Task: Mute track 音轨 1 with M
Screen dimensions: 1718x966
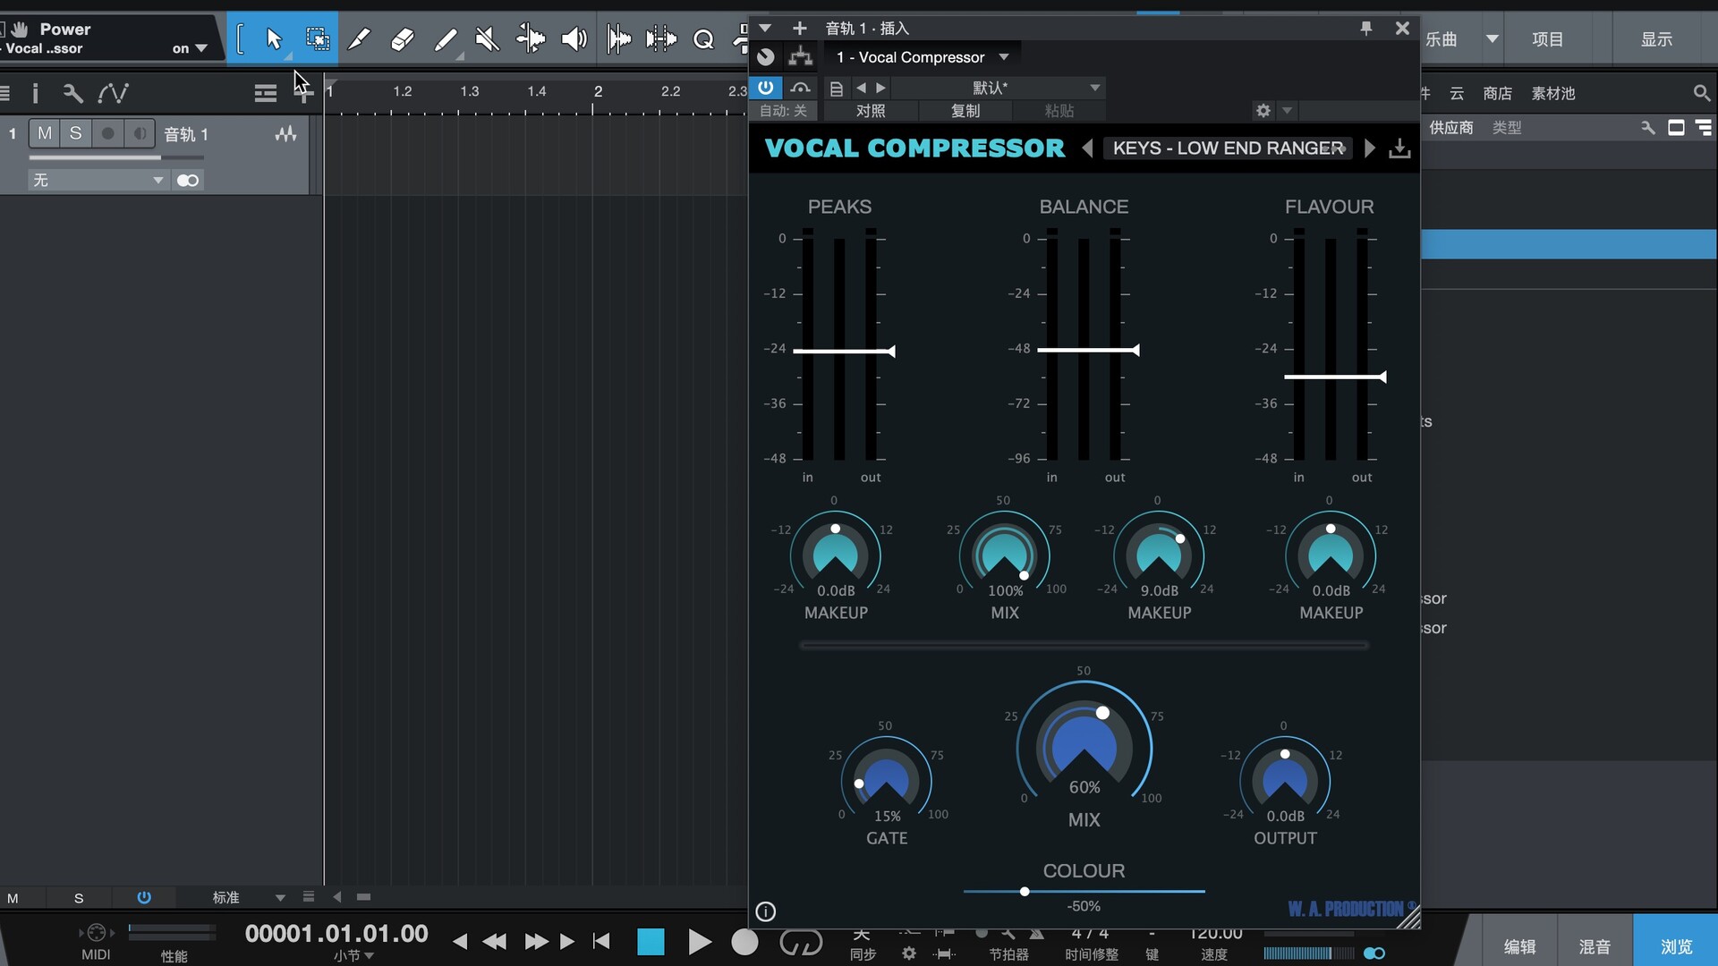Action: coord(45,134)
